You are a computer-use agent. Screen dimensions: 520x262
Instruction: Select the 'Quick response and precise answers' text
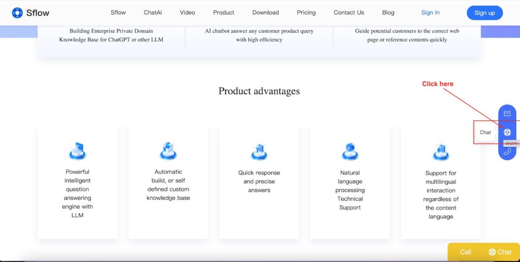(259, 181)
